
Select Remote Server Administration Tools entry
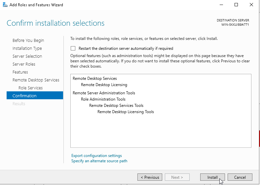click(104, 93)
